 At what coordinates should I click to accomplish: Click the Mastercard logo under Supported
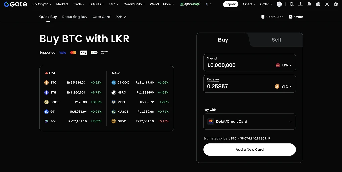(x=73, y=53)
